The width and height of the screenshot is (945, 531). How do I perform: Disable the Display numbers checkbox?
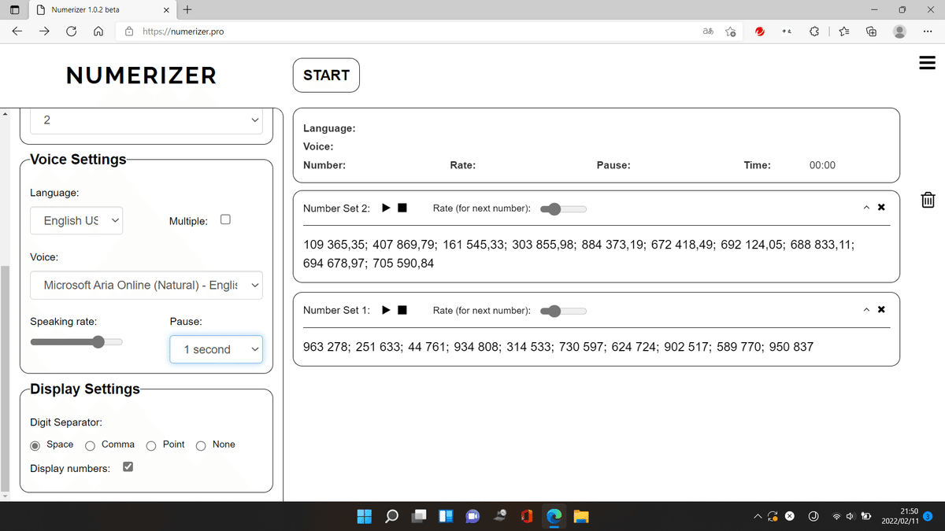[x=128, y=466]
